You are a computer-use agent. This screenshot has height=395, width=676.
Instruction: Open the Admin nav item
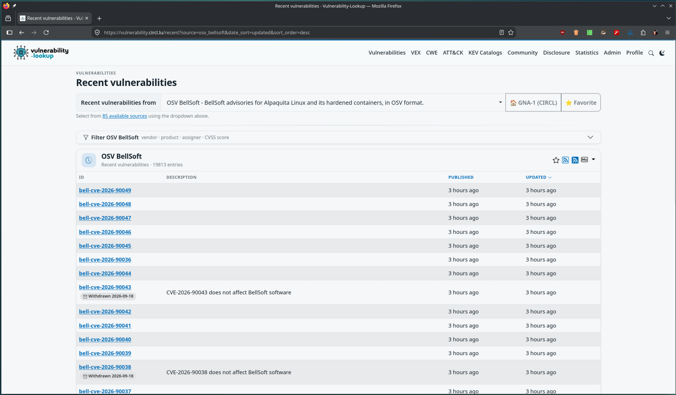coord(612,53)
